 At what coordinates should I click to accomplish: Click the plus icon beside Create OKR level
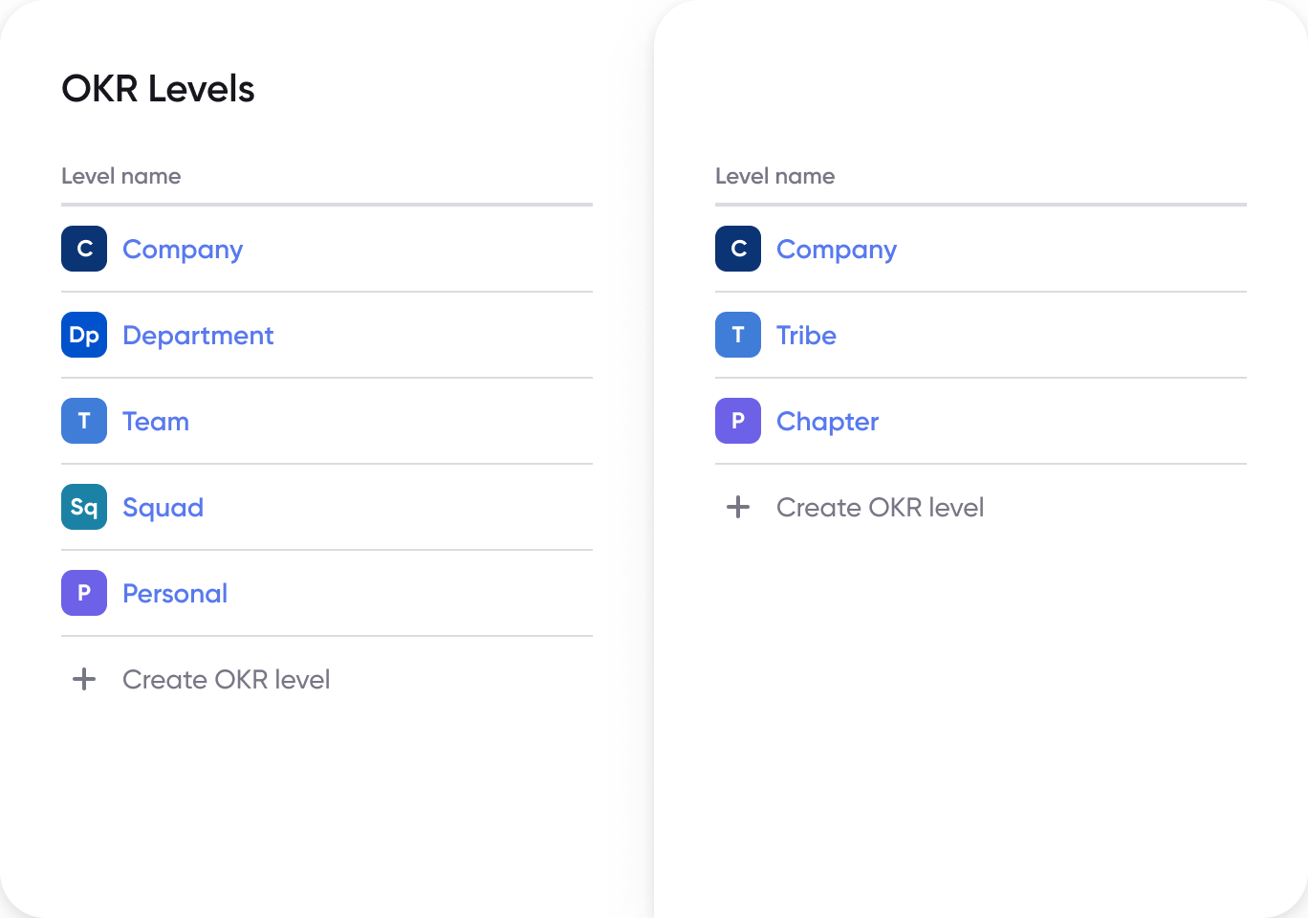pos(84,679)
